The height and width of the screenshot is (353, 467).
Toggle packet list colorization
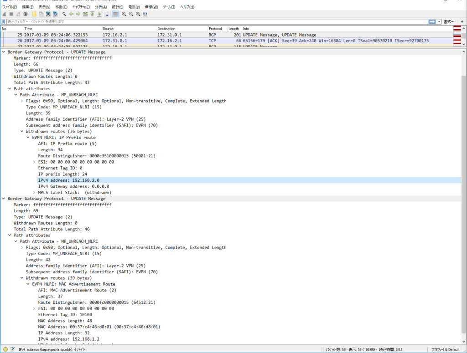click(115, 14)
